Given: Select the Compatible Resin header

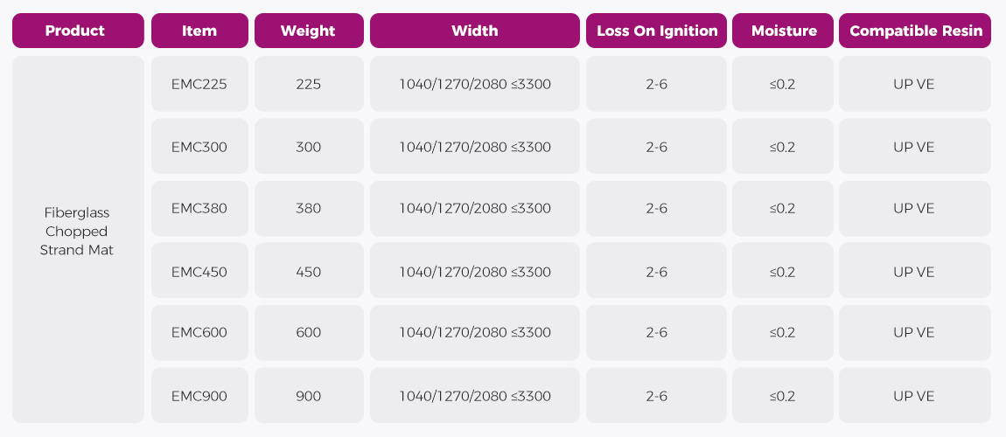Looking at the screenshot, I should coord(915,31).
